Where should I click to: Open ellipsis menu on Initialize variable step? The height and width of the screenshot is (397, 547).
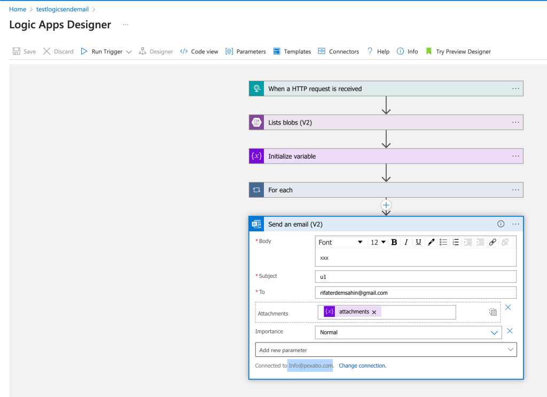point(515,156)
